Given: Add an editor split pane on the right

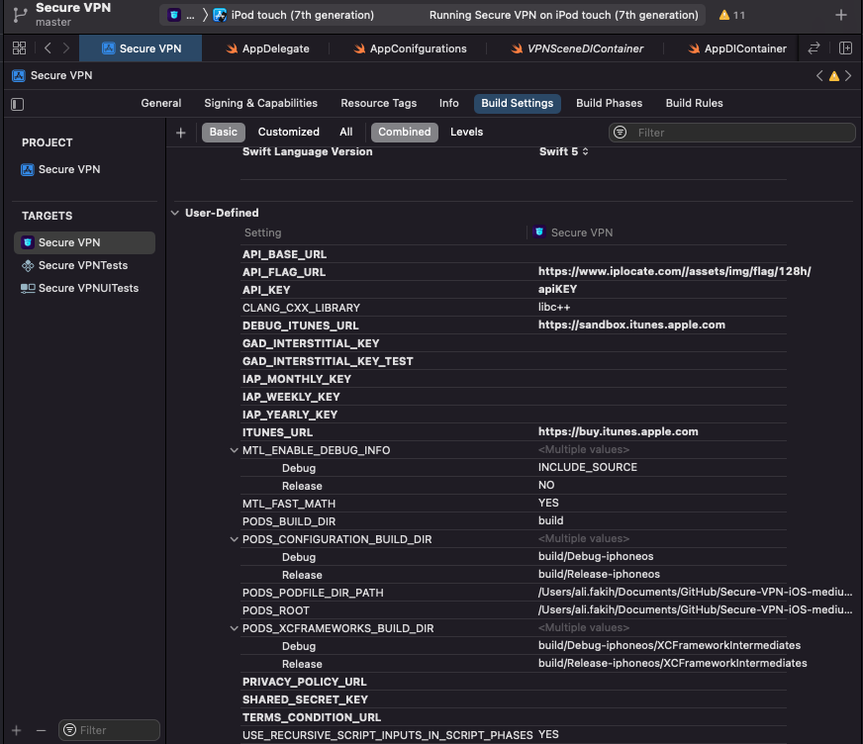Looking at the screenshot, I should click(845, 48).
